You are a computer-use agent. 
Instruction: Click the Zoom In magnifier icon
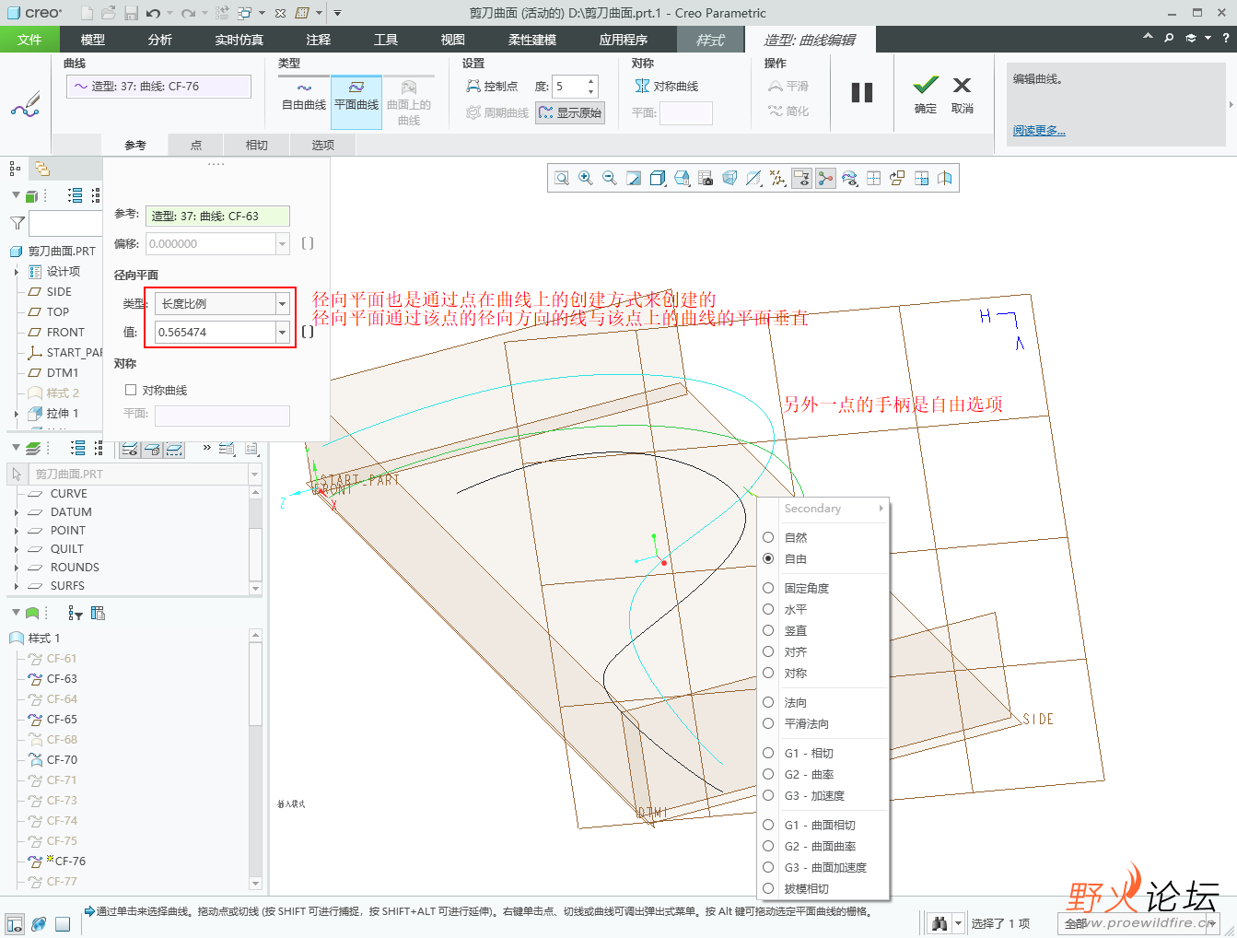coord(586,179)
